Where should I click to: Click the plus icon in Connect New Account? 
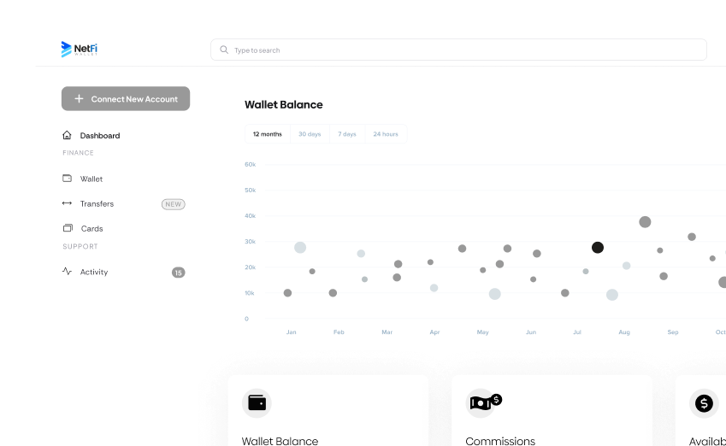click(80, 98)
